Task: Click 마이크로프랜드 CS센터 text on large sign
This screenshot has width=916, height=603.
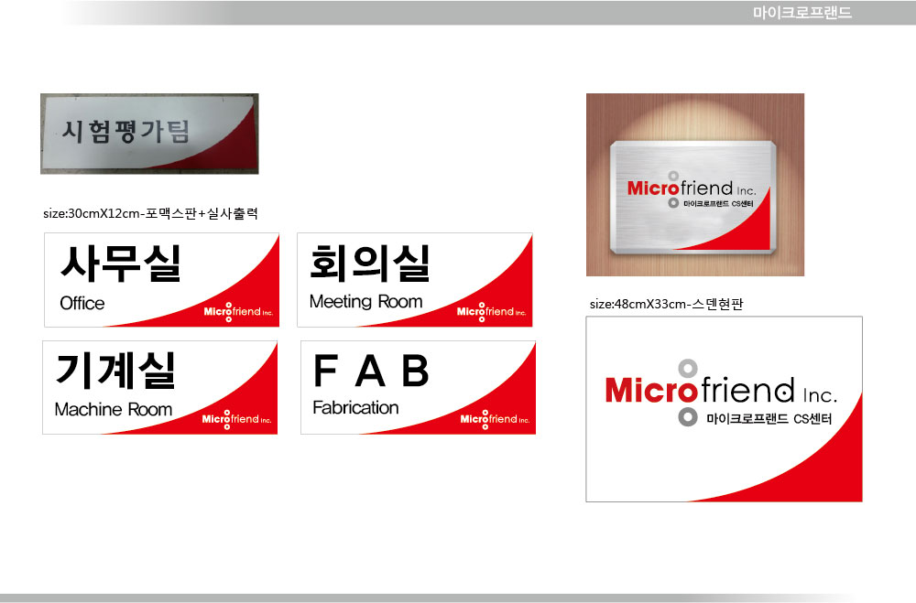Action: click(769, 418)
